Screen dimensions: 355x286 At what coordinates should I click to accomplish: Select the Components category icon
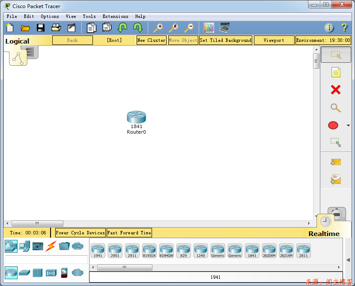tap(38, 246)
